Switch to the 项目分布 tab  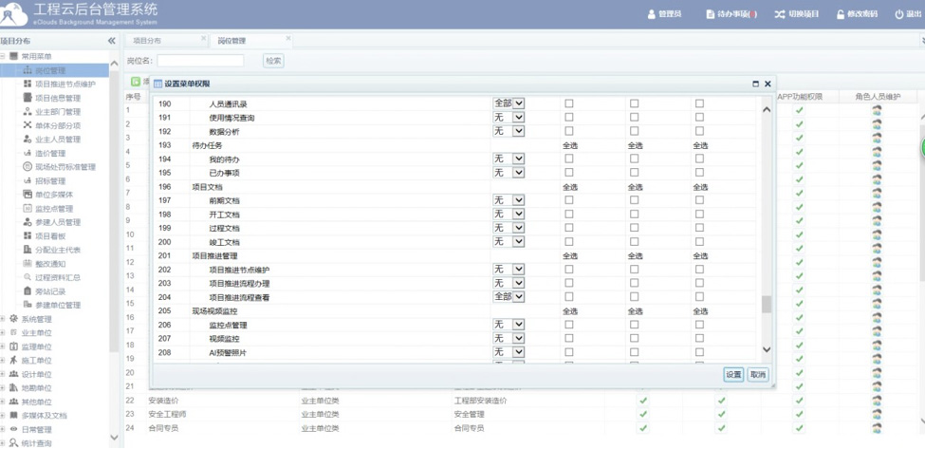(147, 41)
